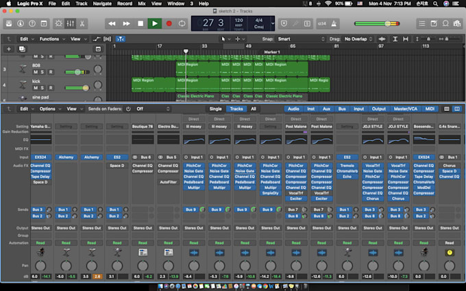Image resolution: width=466 pixels, height=291 pixels.
Task: Start recording with red Record button
Action: [169, 24]
